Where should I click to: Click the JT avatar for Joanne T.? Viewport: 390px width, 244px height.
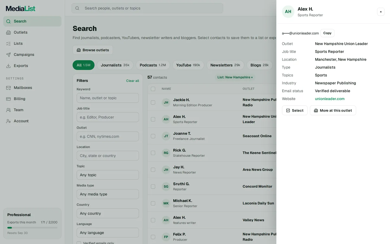[x=166, y=136]
